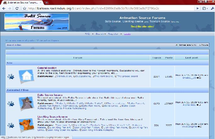The height and width of the screenshot is (139, 215).
Task: Open the View active topics link
Action: tap(48, 41)
